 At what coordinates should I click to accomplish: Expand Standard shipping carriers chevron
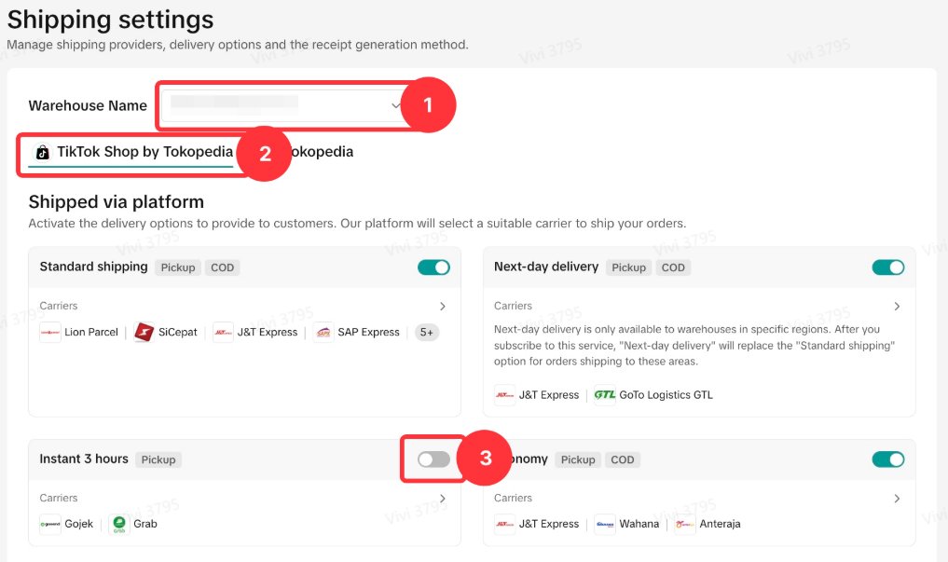(x=443, y=307)
